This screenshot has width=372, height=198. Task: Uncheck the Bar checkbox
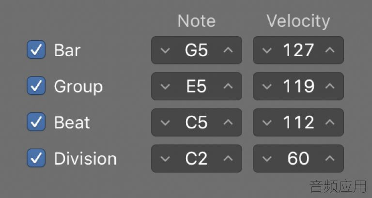[36, 50]
